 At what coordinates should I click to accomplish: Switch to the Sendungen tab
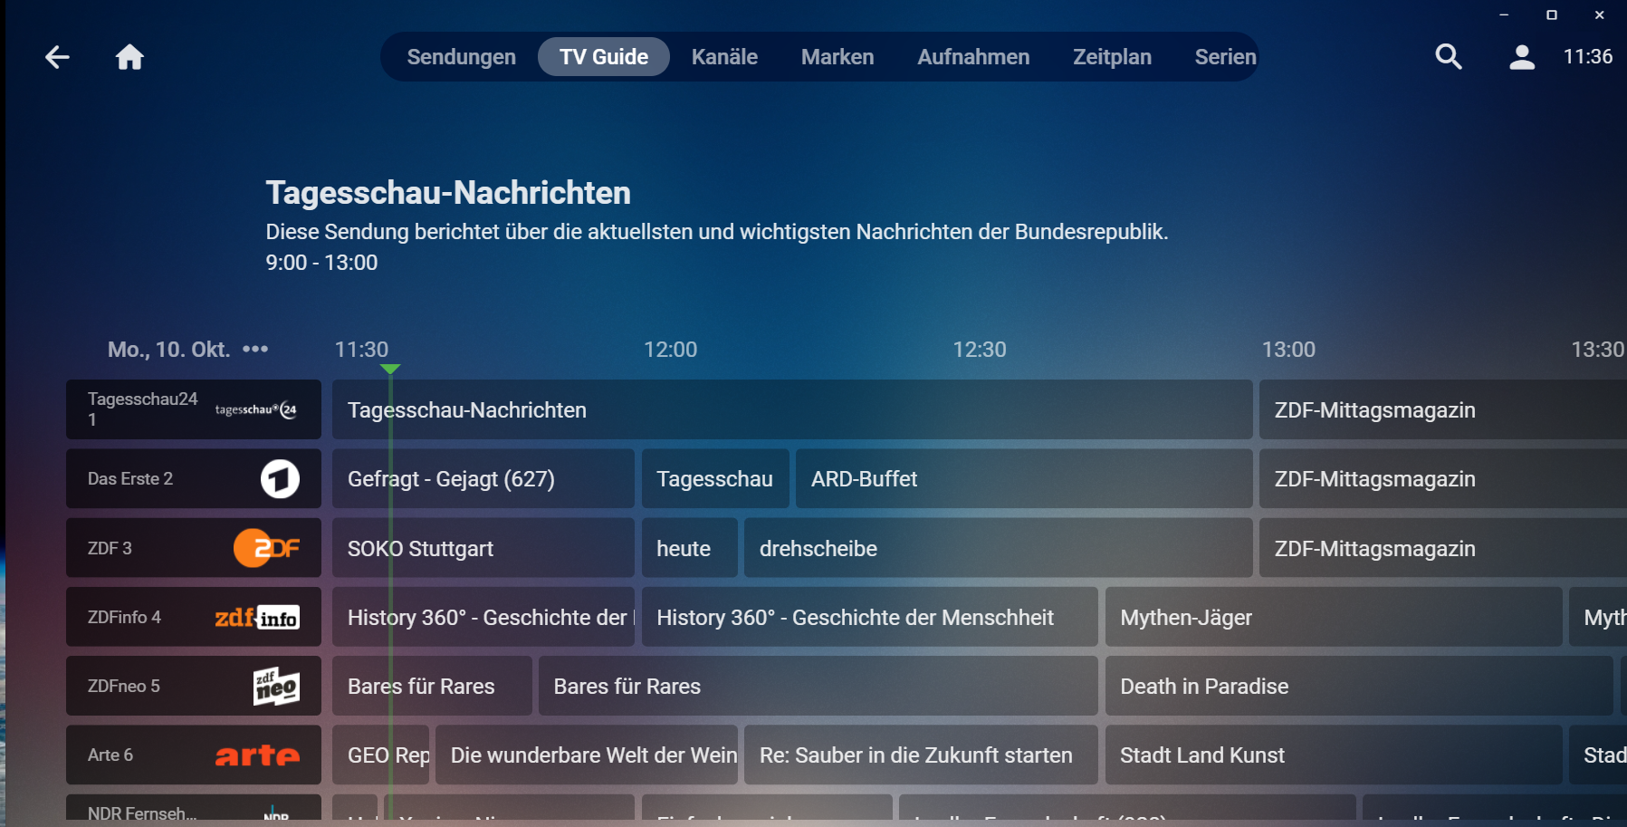[462, 57]
